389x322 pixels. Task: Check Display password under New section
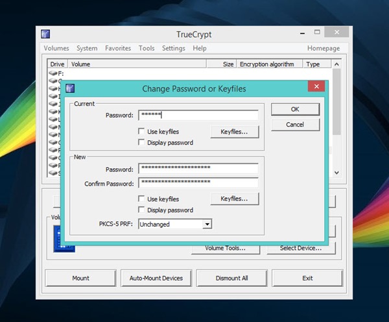pyautogui.click(x=141, y=210)
